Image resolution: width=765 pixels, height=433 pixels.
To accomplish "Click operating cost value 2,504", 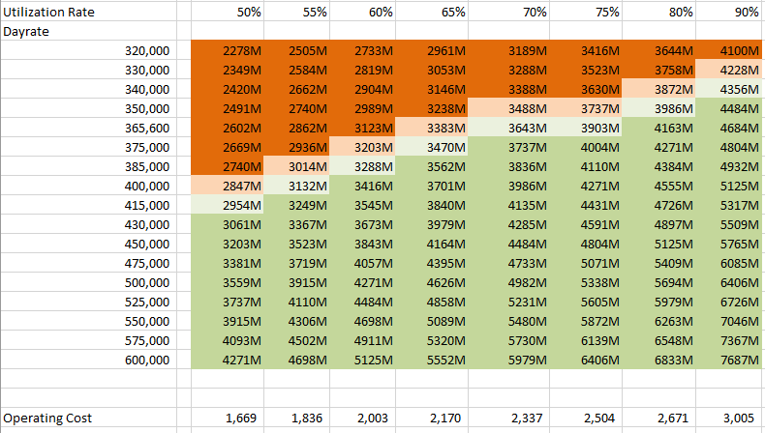I will [586, 418].
